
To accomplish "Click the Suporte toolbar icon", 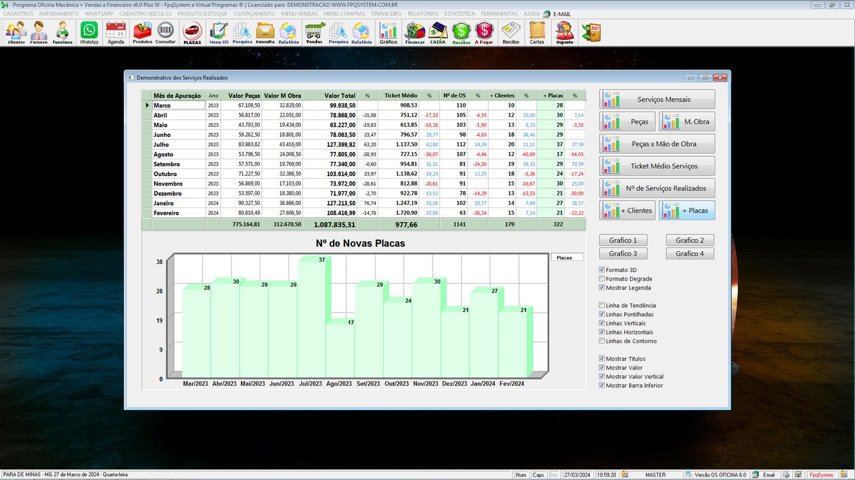I will point(565,32).
